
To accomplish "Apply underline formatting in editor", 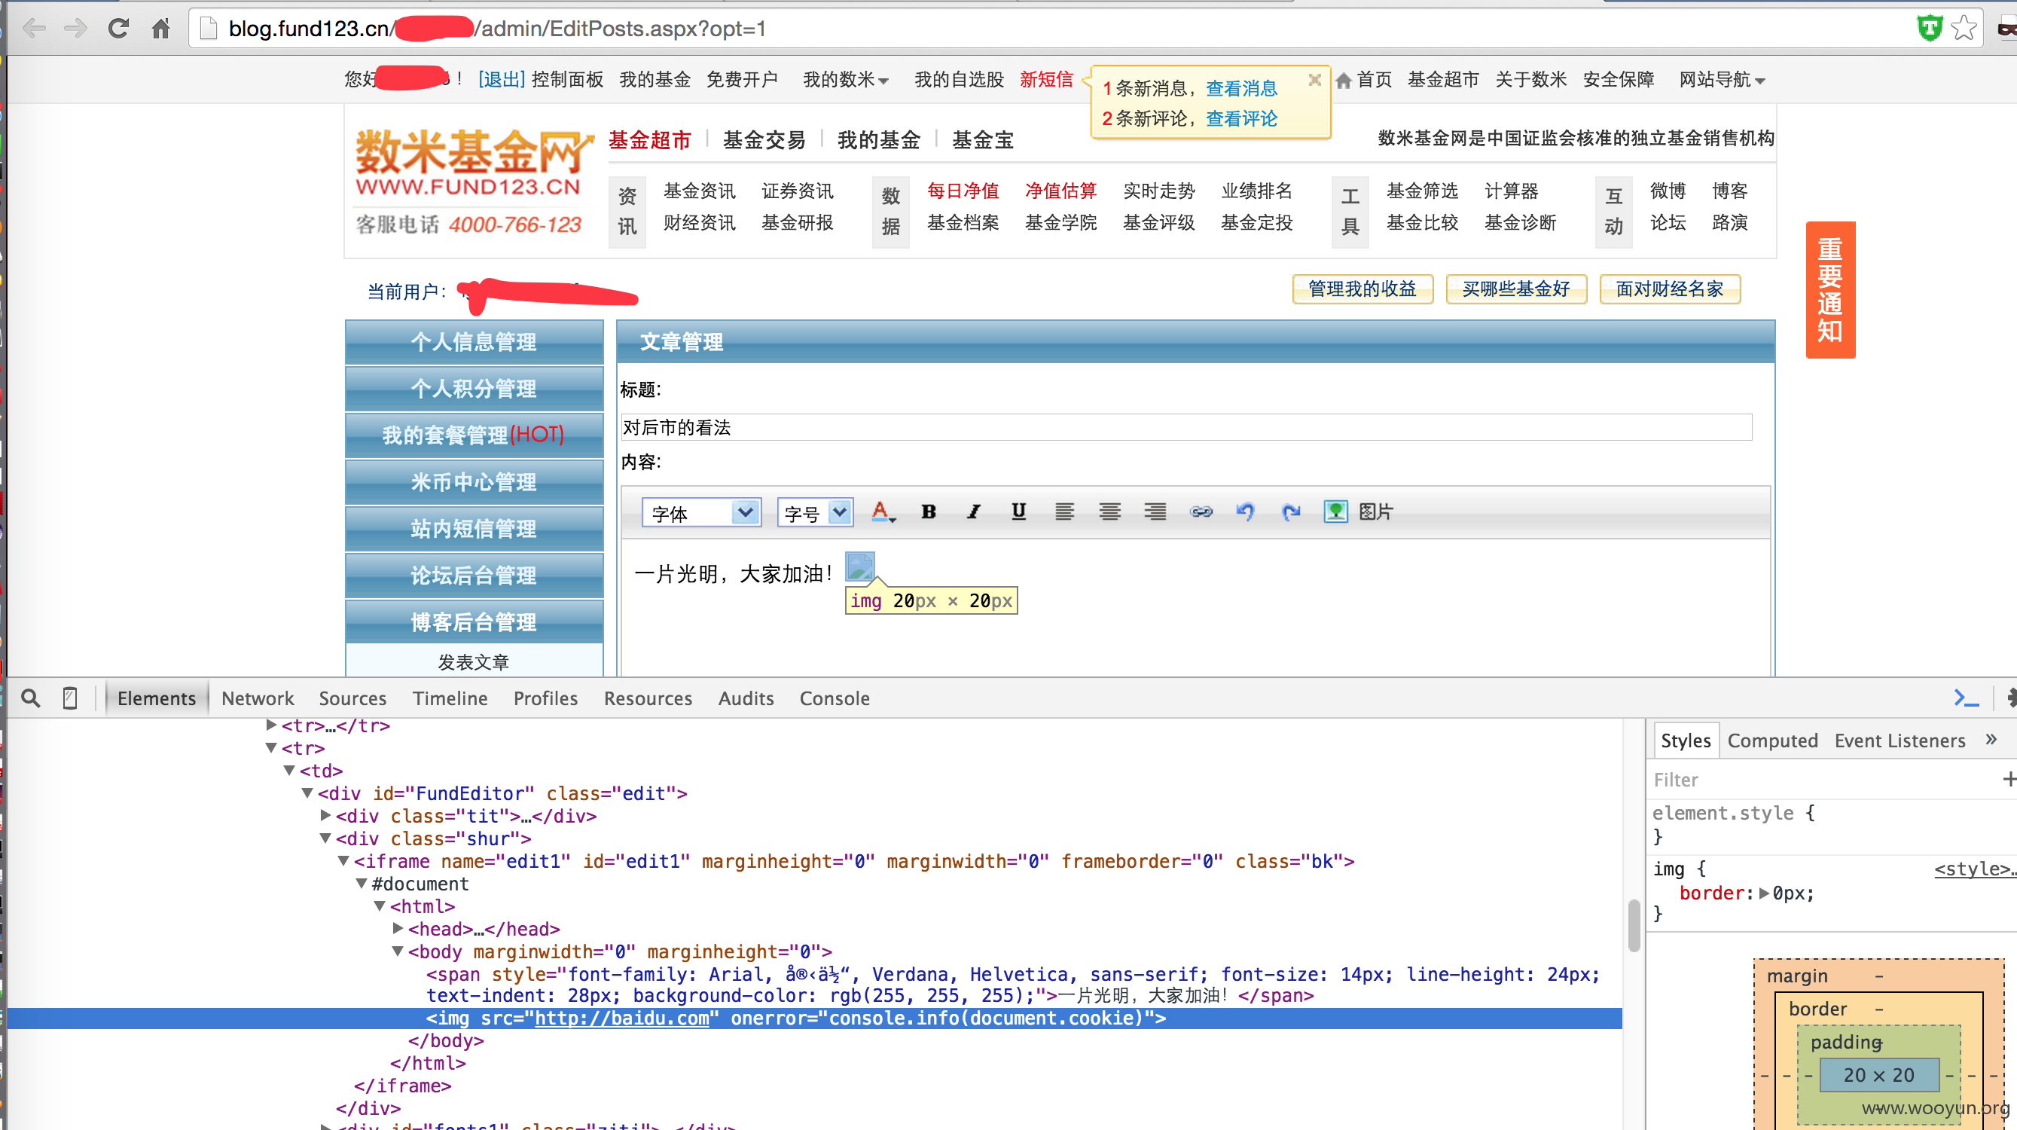I will pyautogui.click(x=1018, y=512).
